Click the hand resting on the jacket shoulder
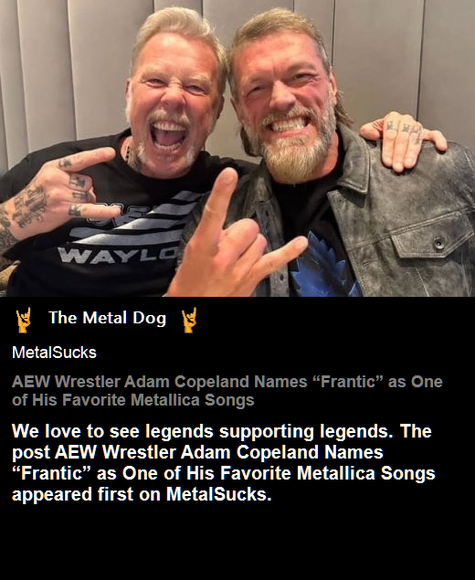This screenshot has height=580, width=475. click(403, 141)
